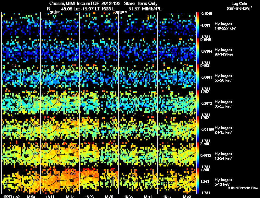Click the 0.6891 colorbar value
The width and height of the screenshot is (260, 198).
pyautogui.click(x=207, y=77)
